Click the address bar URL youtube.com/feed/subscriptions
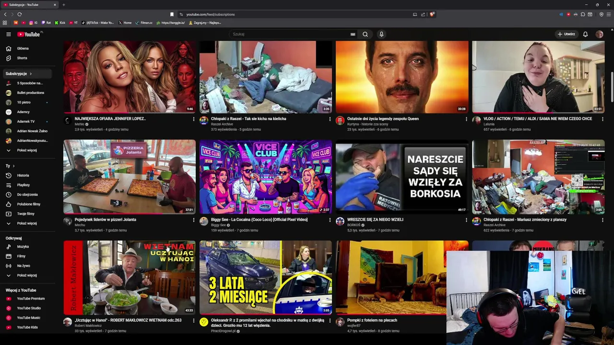The image size is (614, 345). tap(211, 14)
